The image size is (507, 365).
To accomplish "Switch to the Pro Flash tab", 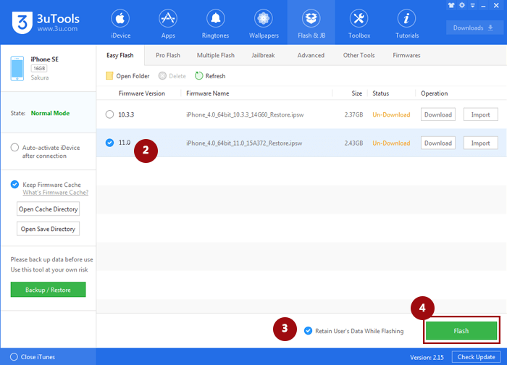I will coord(169,55).
